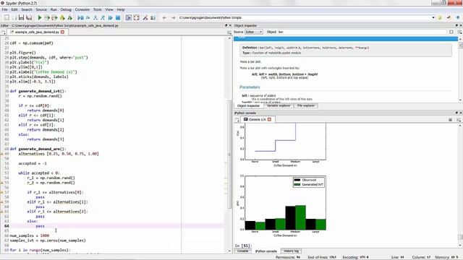Viewport: 463px width, 260px height.
Task: Run current cell and advance
Action: click(55, 17)
